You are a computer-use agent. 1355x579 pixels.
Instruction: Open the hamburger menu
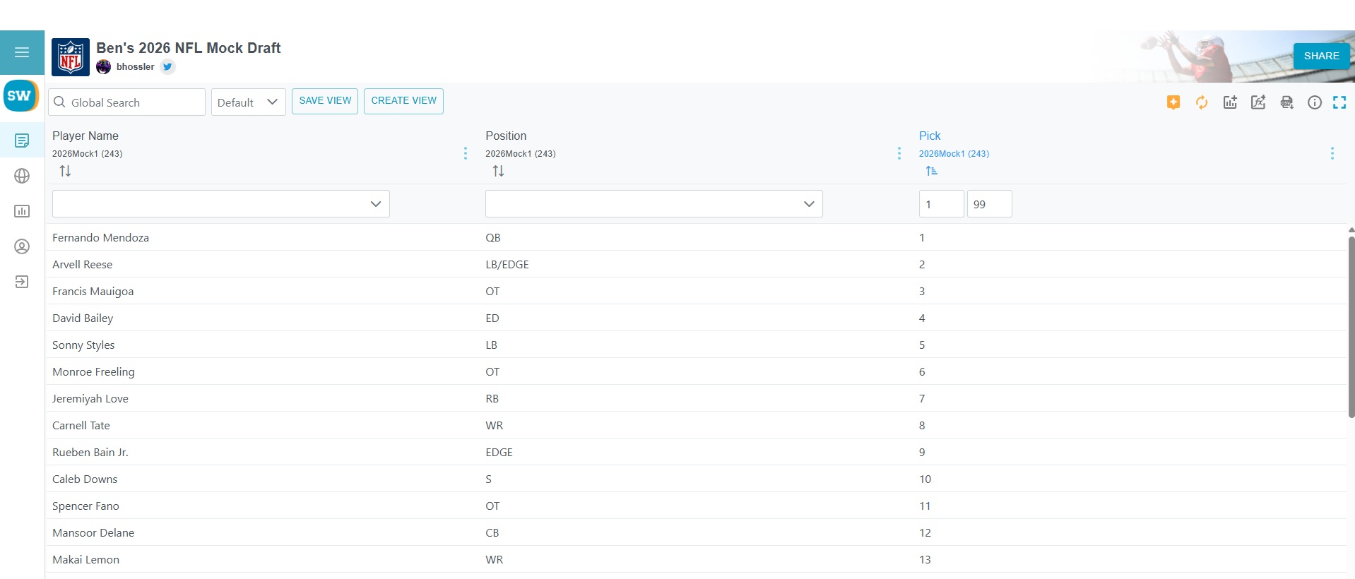tap(22, 52)
